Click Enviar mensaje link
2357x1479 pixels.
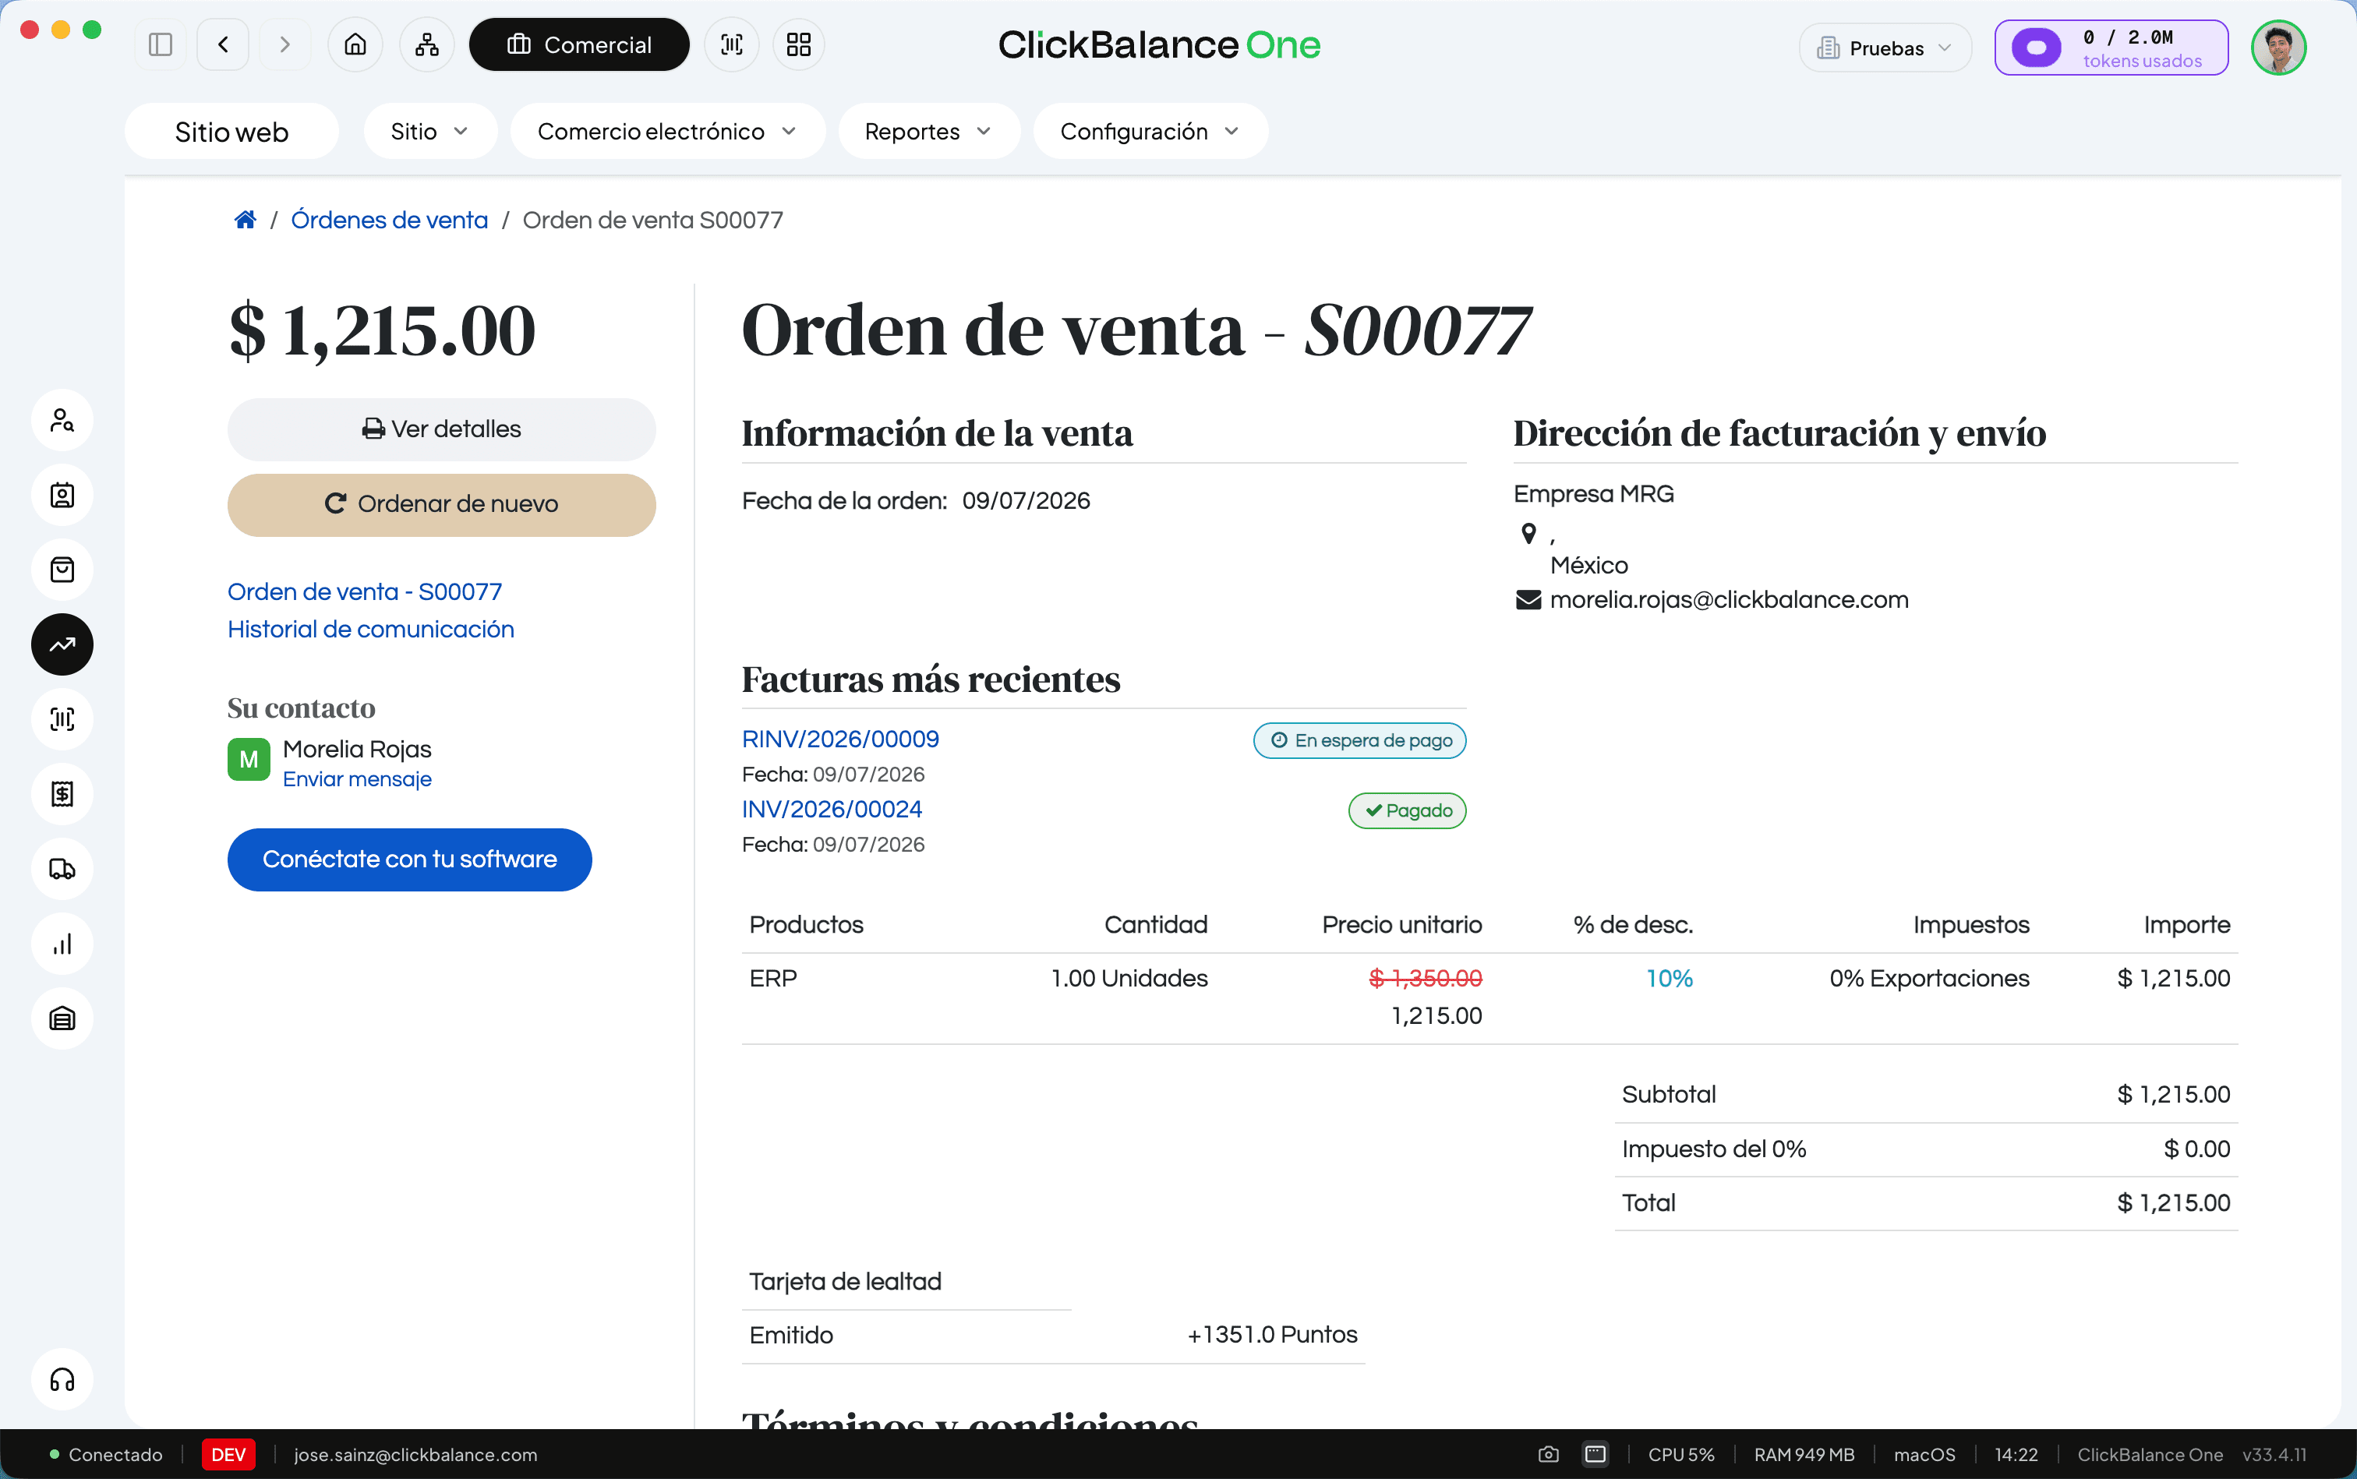coord(357,778)
